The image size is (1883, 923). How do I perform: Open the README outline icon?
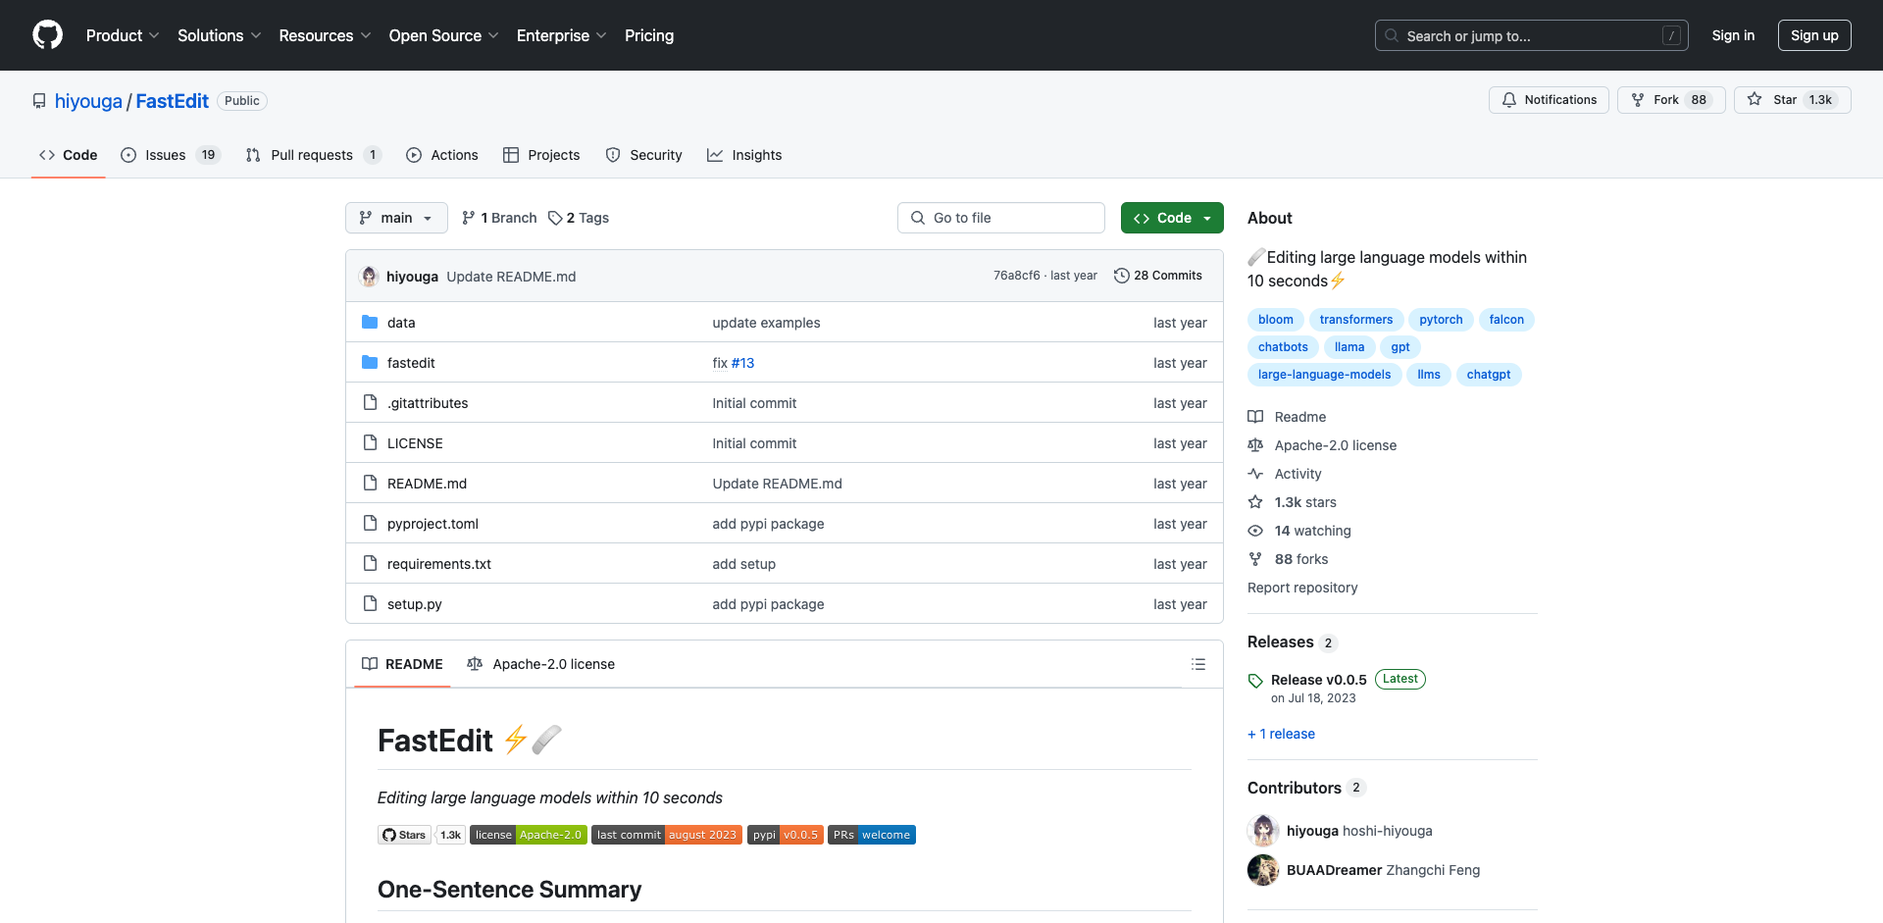click(1198, 664)
